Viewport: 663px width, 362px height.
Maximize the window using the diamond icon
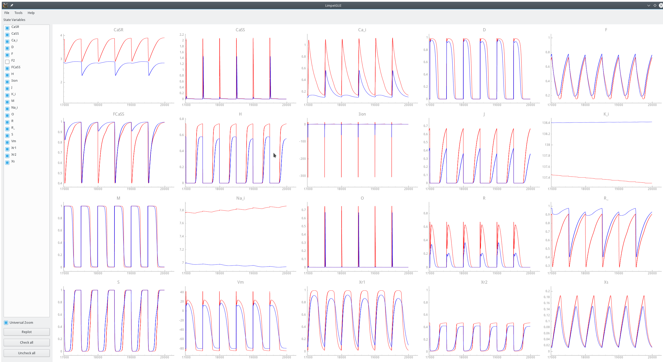pos(655,5)
